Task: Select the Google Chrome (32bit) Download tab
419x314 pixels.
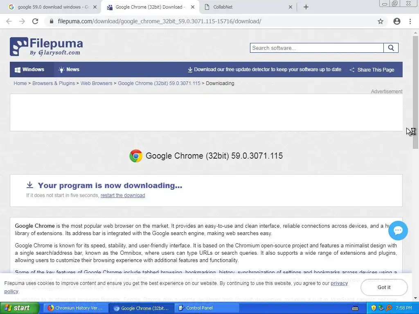Action: [150, 7]
